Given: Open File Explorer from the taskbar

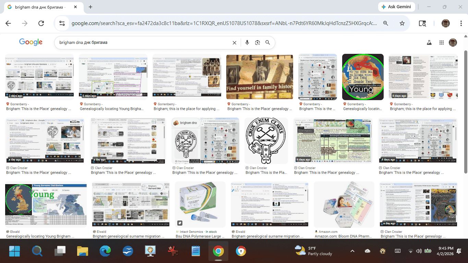Looking at the screenshot, I should pos(83,251).
